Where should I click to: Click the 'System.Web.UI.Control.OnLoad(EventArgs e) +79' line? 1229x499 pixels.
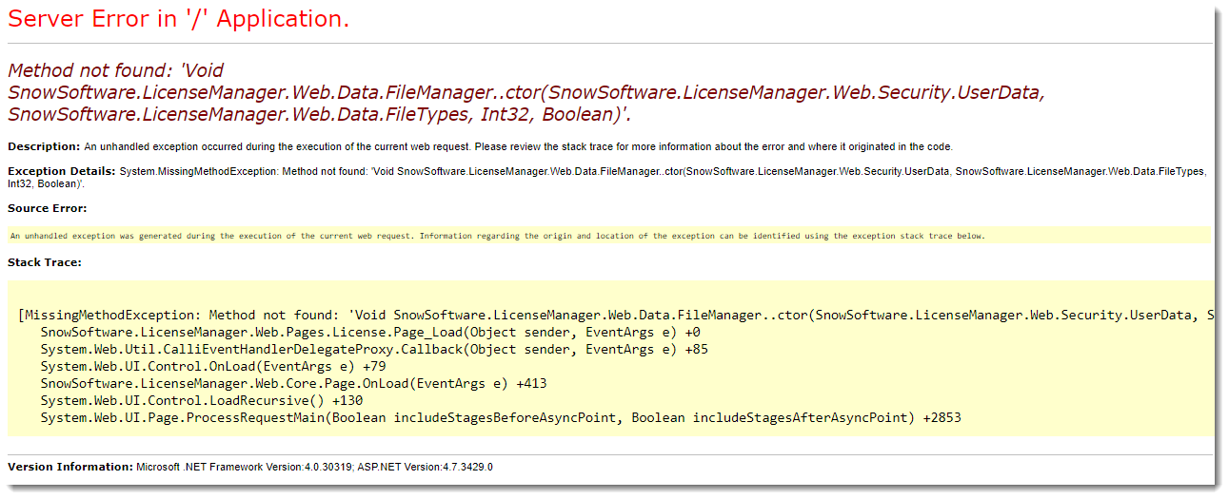point(213,366)
